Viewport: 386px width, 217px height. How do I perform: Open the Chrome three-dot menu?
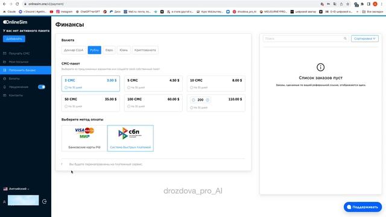382,4
